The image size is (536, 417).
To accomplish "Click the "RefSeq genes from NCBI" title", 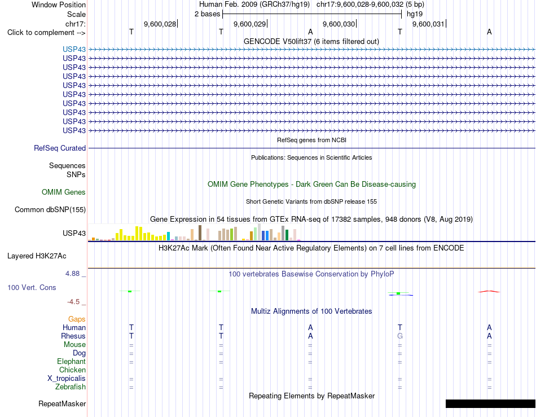I will 311,140.
